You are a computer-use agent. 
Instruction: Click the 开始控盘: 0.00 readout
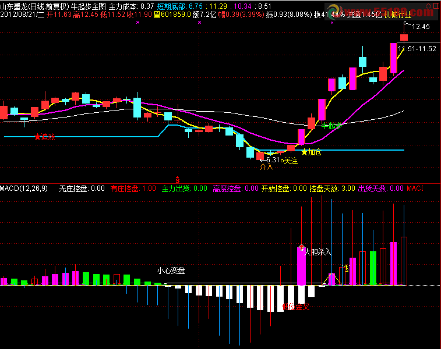coord(284,188)
